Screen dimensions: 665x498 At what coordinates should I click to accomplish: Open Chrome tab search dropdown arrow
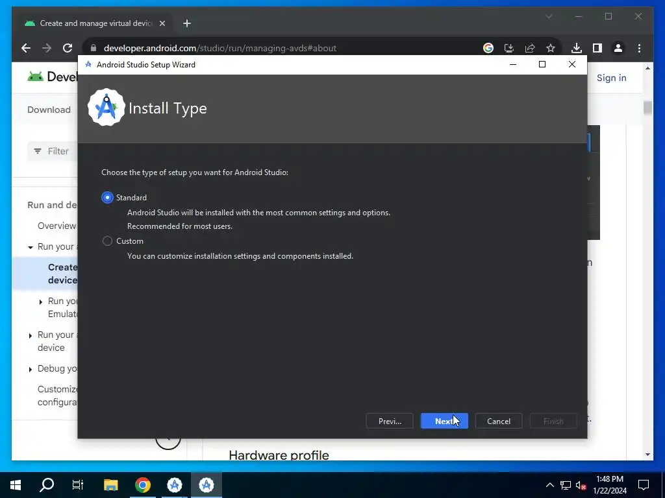pos(548,16)
